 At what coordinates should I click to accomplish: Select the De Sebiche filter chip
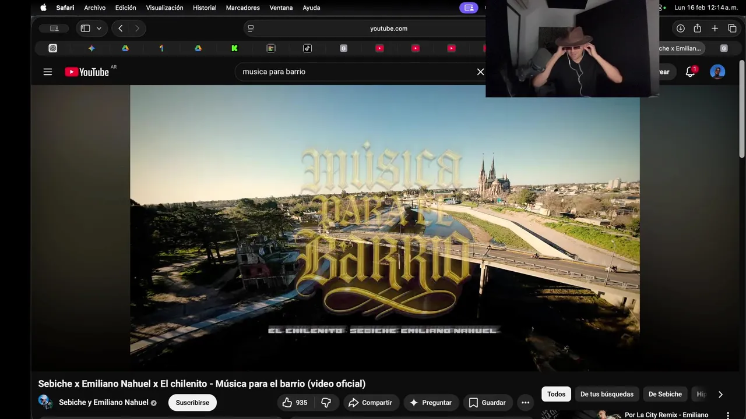coord(665,394)
